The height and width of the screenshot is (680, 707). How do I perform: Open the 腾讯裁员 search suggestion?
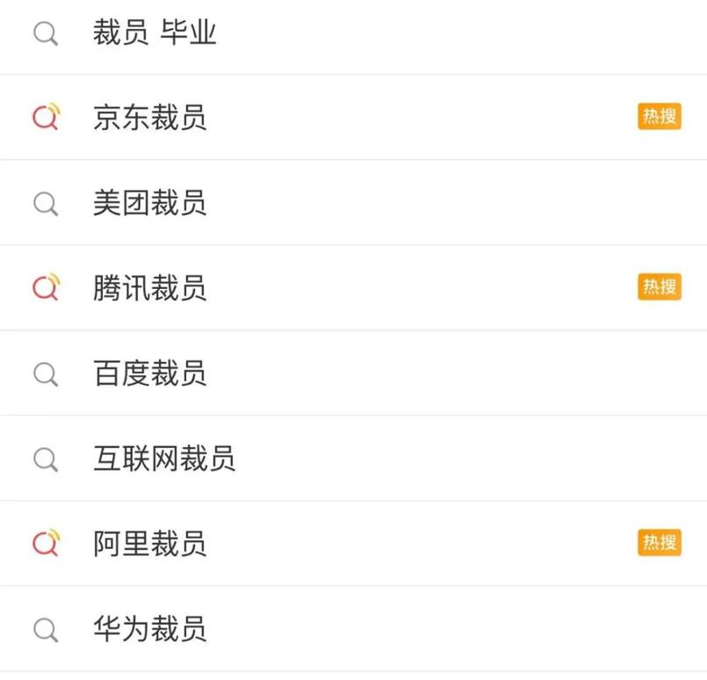[149, 289]
